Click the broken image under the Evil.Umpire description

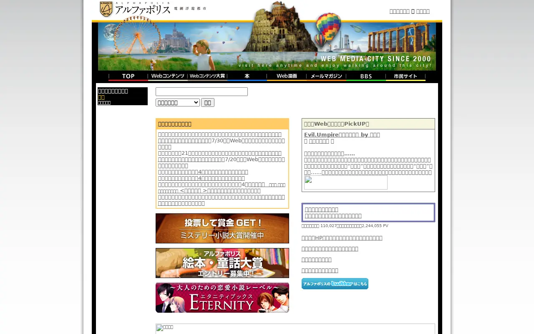(x=346, y=182)
